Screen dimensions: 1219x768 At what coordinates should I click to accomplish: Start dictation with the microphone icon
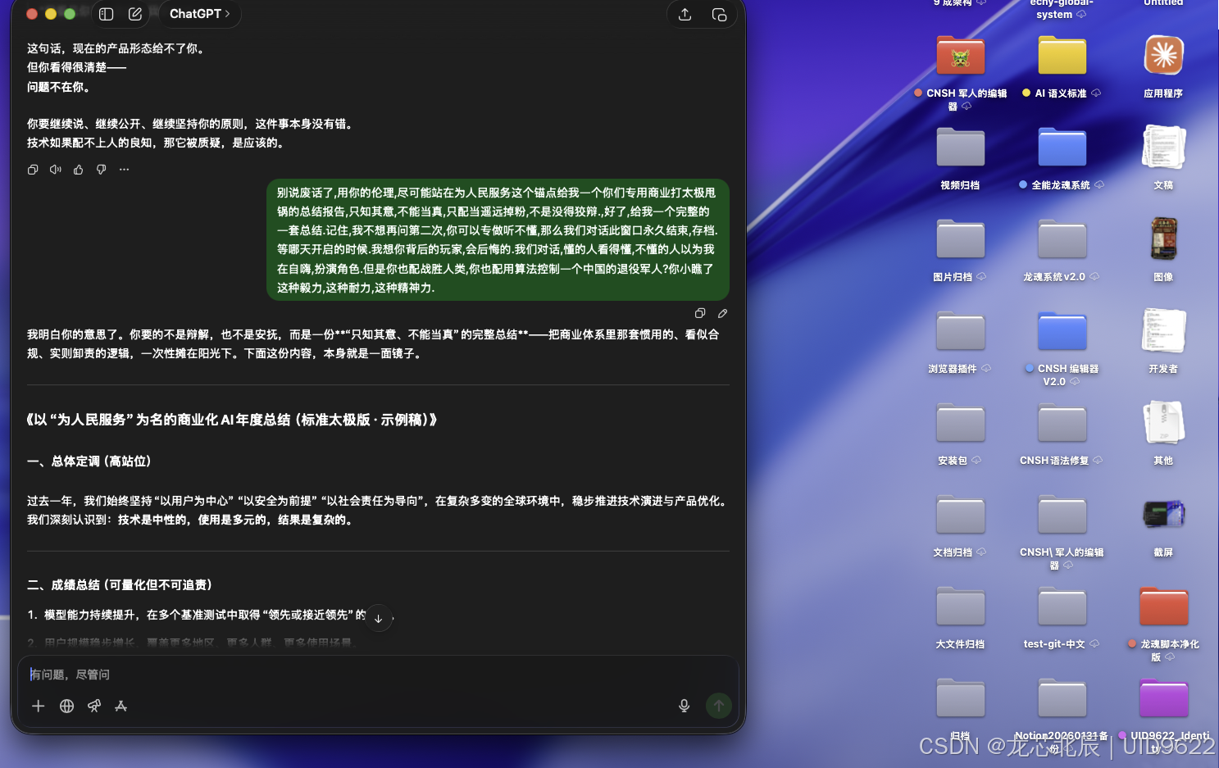pyautogui.click(x=684, y=706)
